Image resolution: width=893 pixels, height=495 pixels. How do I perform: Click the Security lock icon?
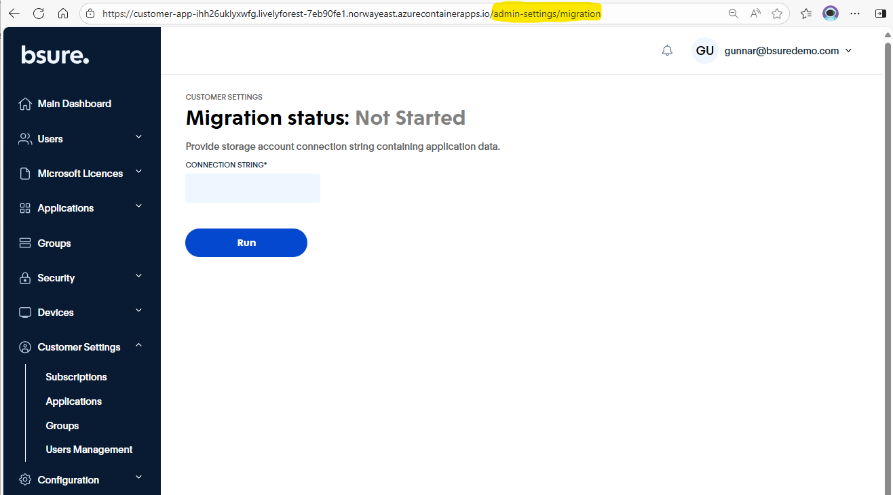25,278
